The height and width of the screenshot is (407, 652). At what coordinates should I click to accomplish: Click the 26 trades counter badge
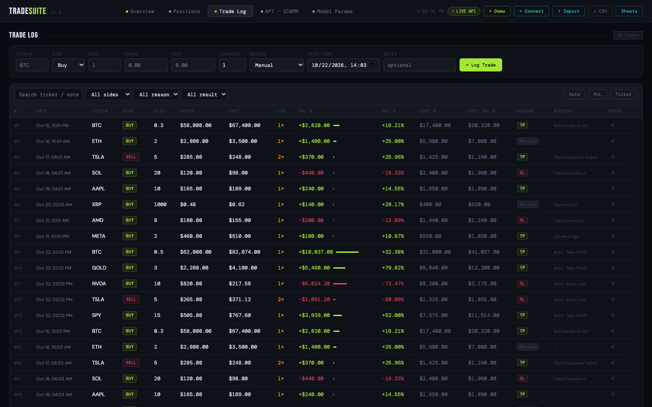(628, 35)
